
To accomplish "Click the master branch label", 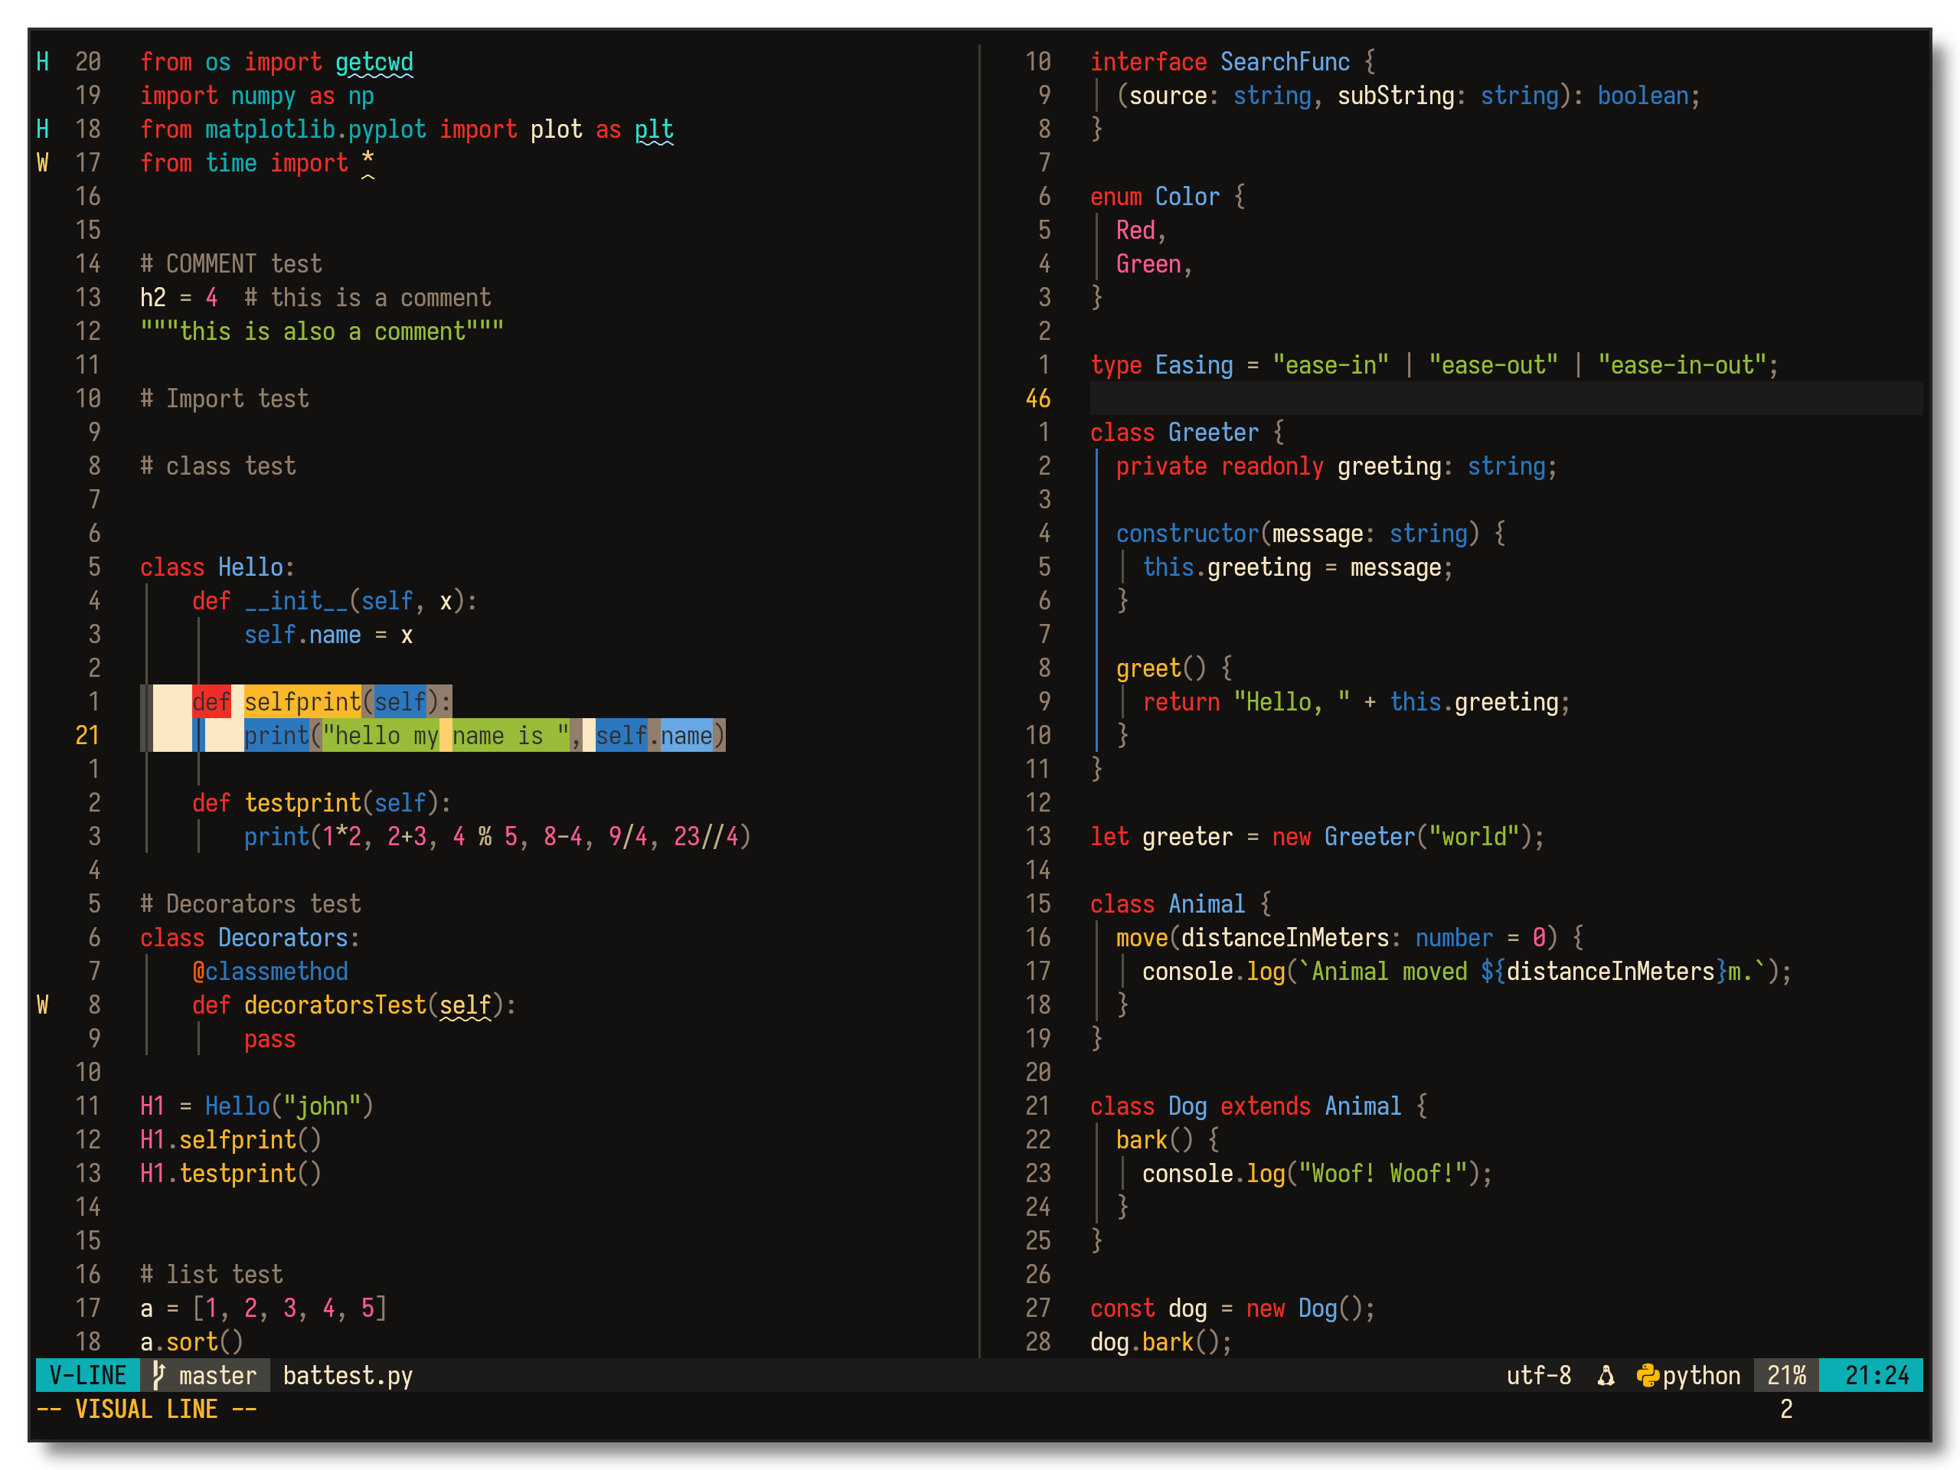I will coord(217,1375).
